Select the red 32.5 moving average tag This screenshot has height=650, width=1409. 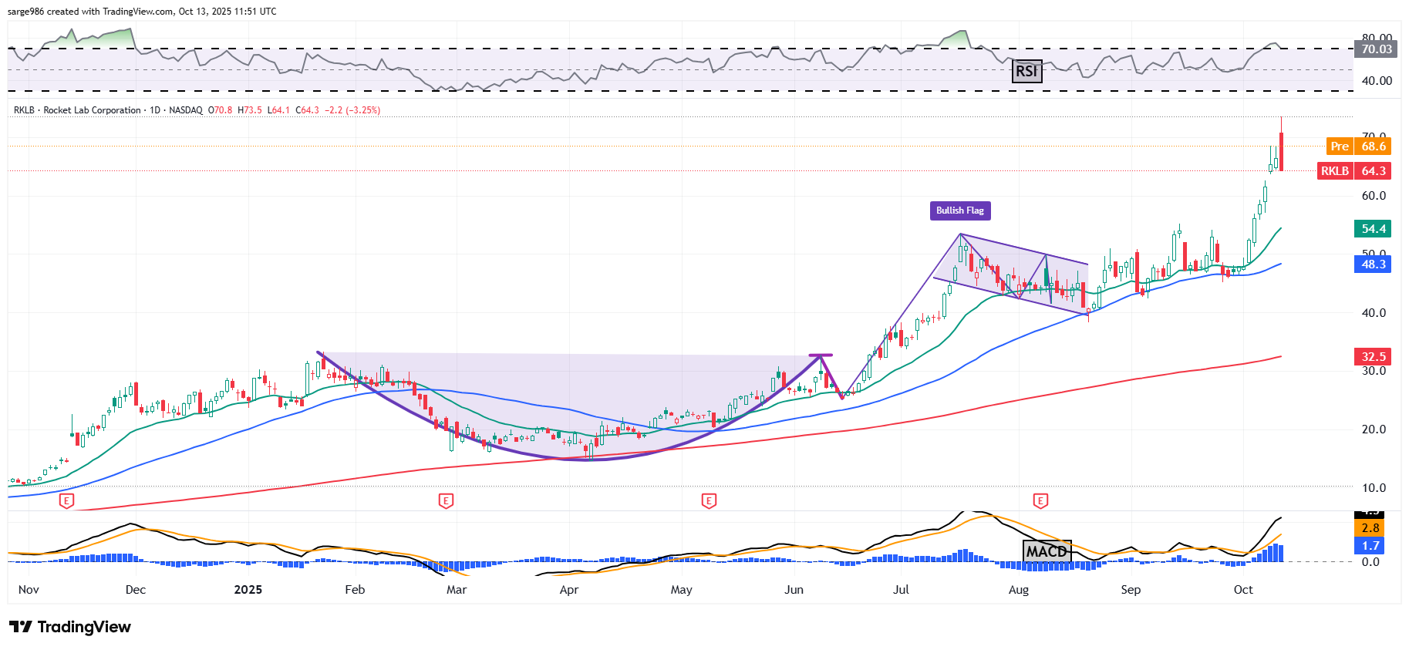[x=1373, y=356]
